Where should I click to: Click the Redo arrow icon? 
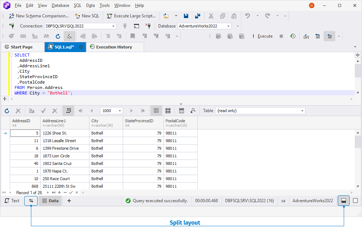coord(268,16)
